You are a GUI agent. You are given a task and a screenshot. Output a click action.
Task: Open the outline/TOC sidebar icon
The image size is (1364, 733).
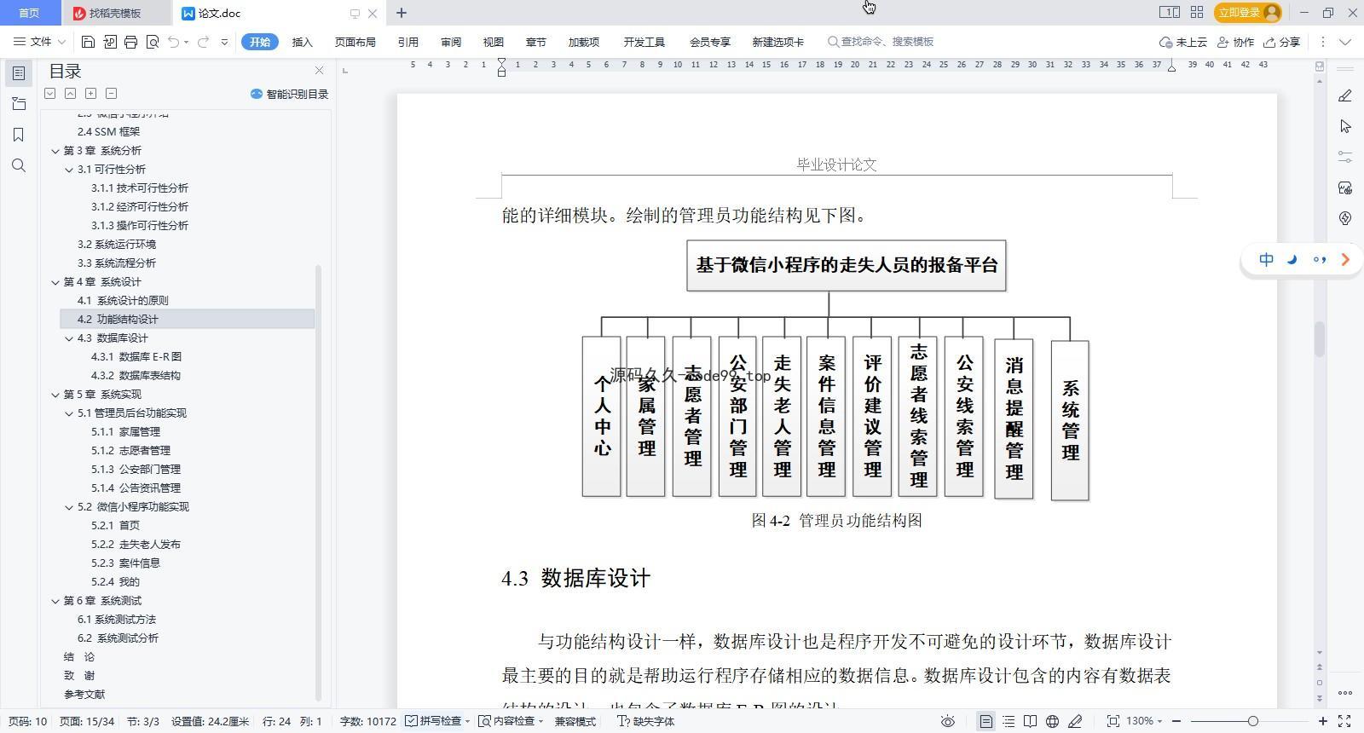click(19, 73)
